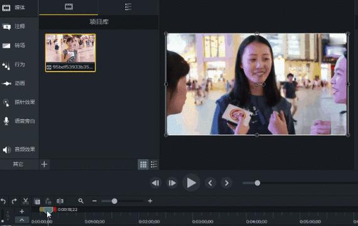Jump to previous clip with left chevron
Viewport: 358px width, 226px height.
(x=210, y=183)
